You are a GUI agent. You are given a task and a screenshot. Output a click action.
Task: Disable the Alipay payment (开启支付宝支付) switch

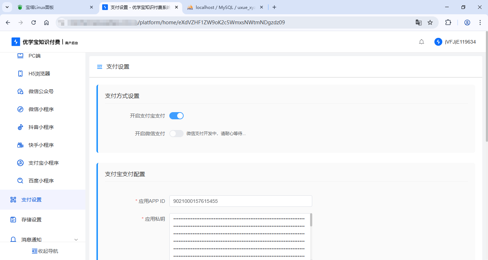point(176,116)
